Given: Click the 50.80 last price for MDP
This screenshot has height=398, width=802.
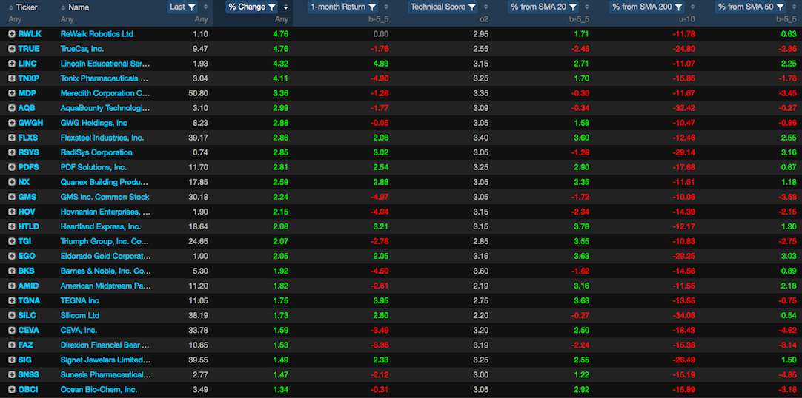Looking at the screenshot, I should point(199,93).
